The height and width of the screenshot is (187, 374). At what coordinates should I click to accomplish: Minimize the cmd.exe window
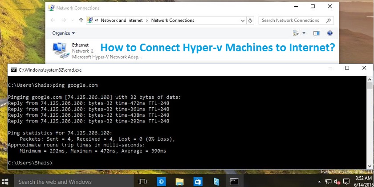(330, 68)
